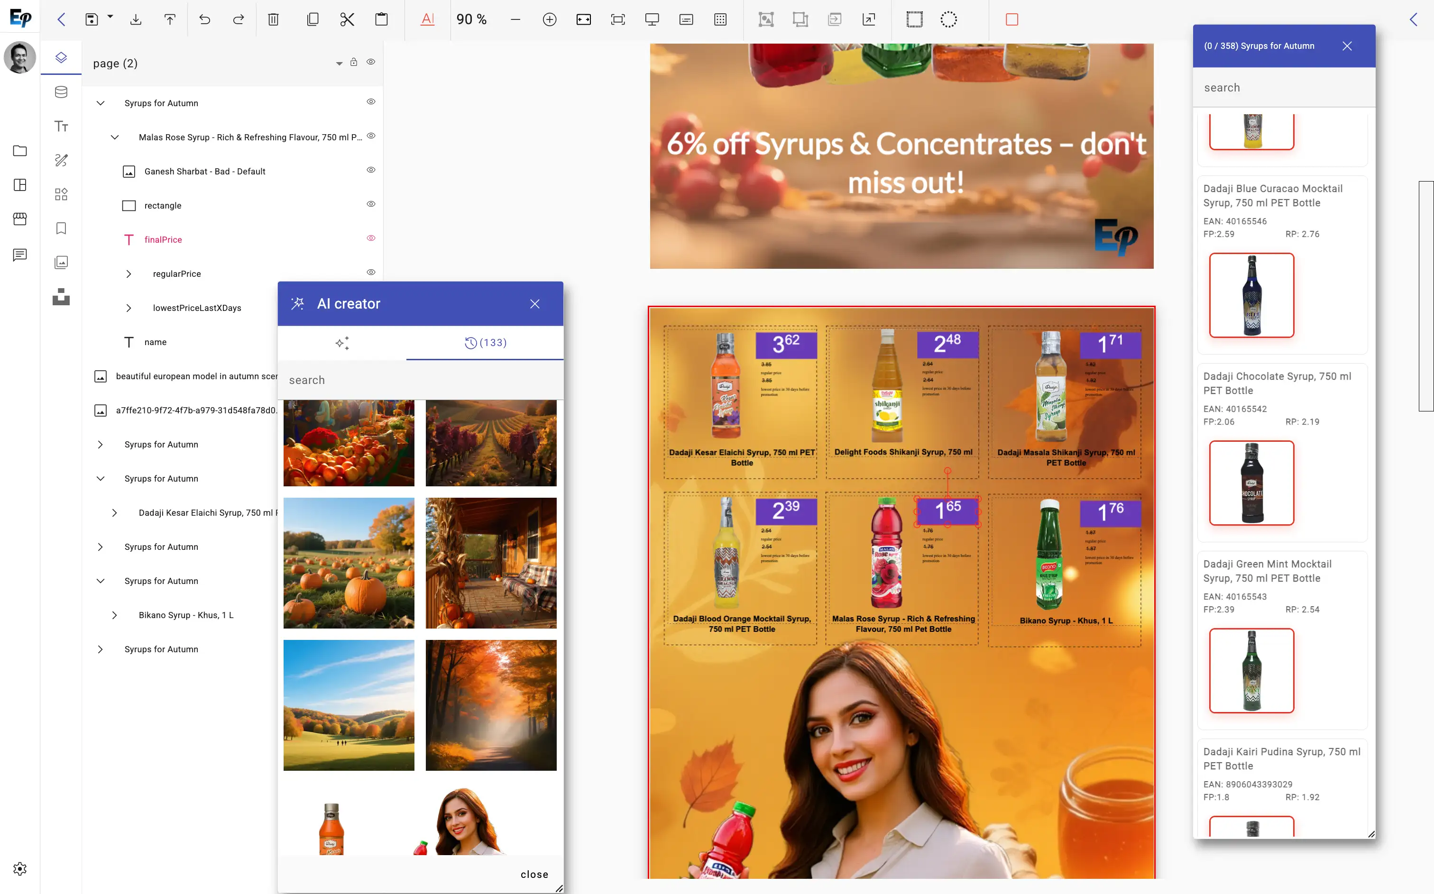This screenshot has width=1434, height=894.
Task: Click the trash delete icon in toolbar
Action: coord(273,19)
